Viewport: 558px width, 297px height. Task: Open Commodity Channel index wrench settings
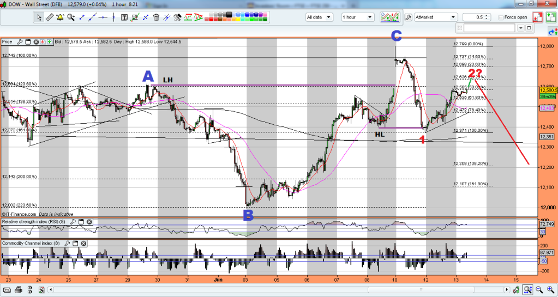[x=67, y=244]
